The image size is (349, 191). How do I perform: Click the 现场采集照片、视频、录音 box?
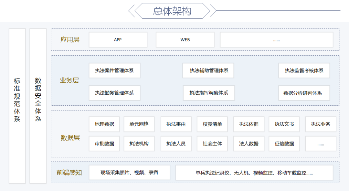(x=129, y=173)
